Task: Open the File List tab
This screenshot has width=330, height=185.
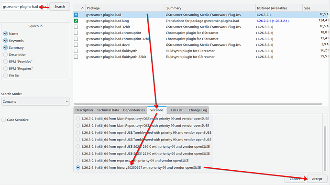Action: pyautogui.click(x=176, y=110)
